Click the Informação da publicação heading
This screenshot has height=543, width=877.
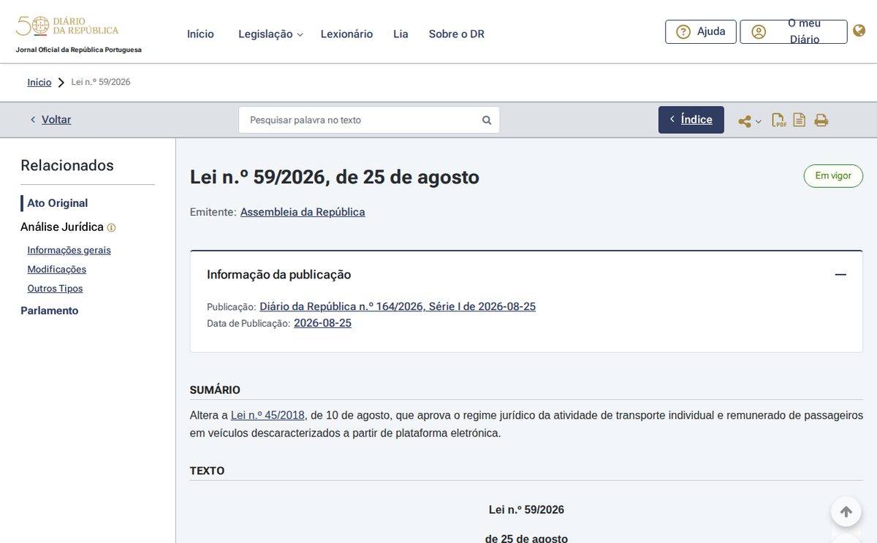point(279,275)
